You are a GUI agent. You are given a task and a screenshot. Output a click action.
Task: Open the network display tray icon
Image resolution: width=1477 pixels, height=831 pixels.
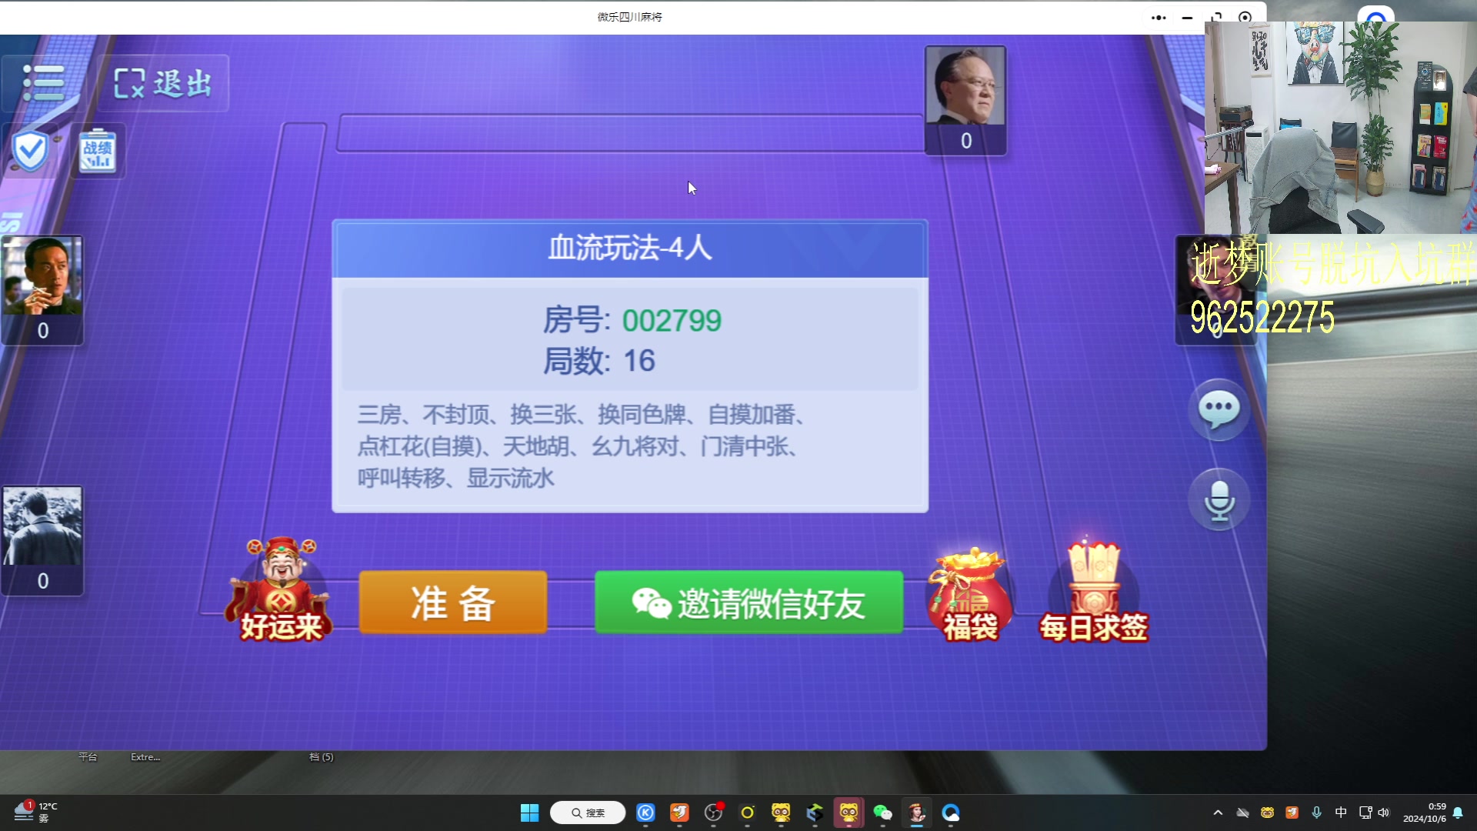point(1365,813)
